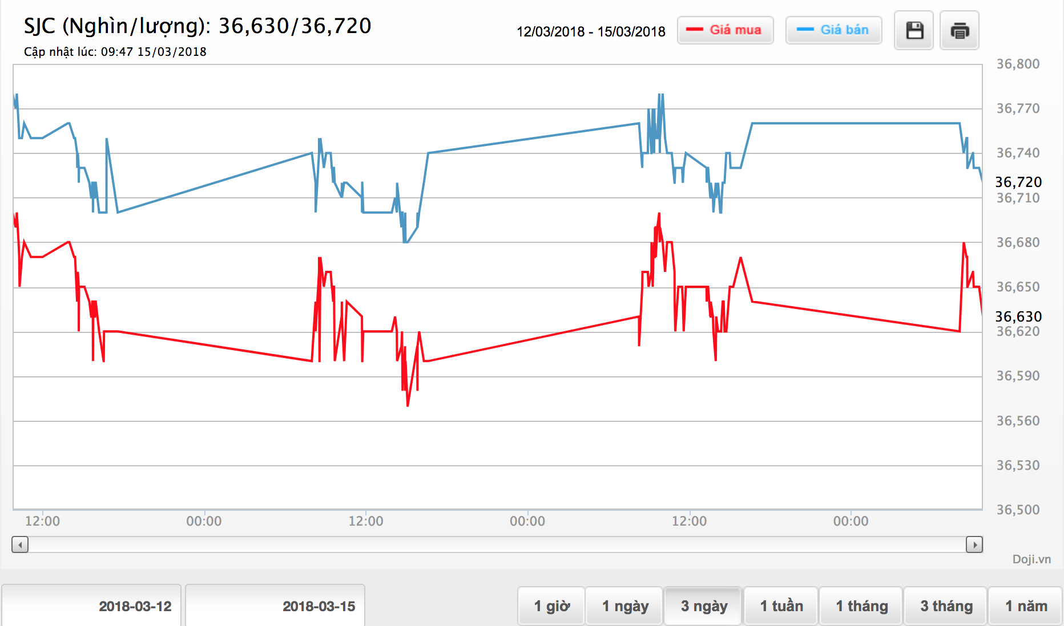The height and width of the screenshot is (626, 1064).
Task: Select the 1 giờ time range
Action: pos(551,606)
